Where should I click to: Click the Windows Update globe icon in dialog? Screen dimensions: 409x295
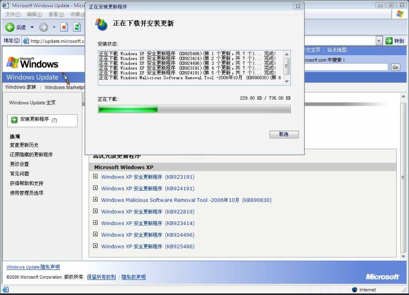(101, 24)
